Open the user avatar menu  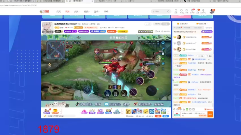[212, 11]
